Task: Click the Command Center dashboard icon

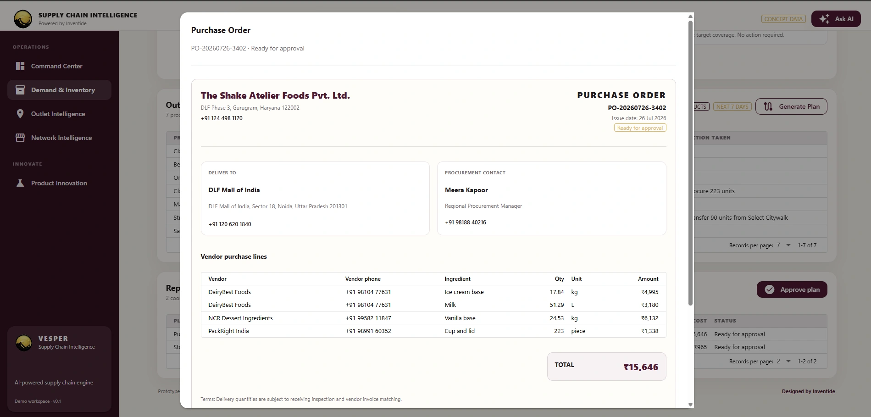Action: [x=20, y=66]
